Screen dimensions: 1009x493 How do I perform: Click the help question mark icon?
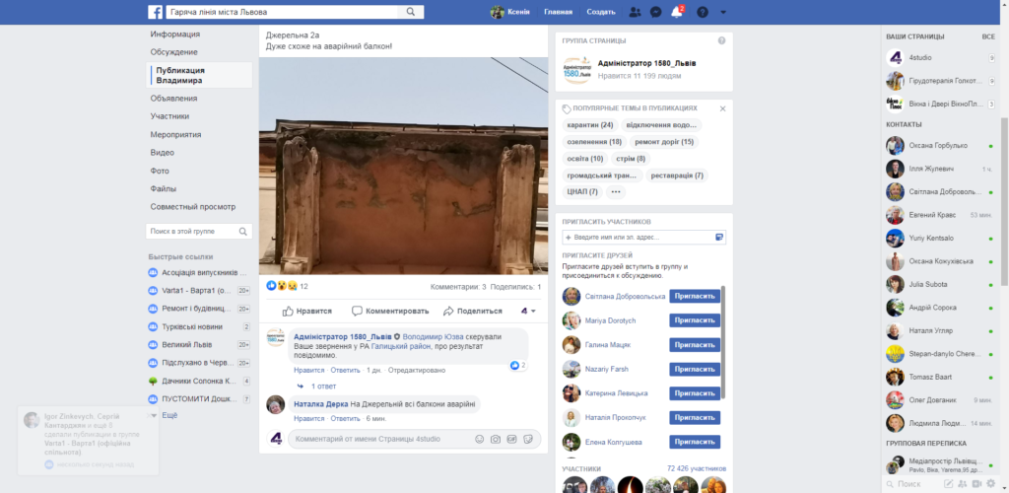703,12
